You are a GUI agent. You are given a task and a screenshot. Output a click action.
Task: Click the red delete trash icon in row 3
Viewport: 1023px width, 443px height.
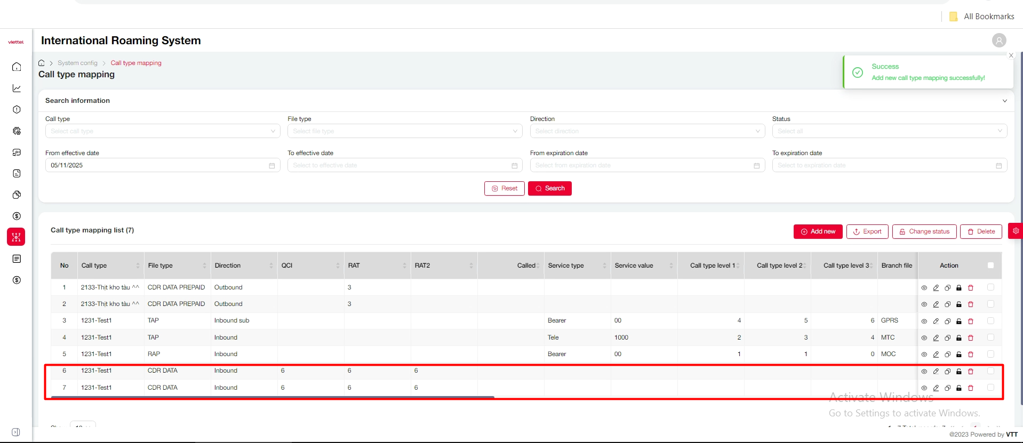click(x=971, y=321)
